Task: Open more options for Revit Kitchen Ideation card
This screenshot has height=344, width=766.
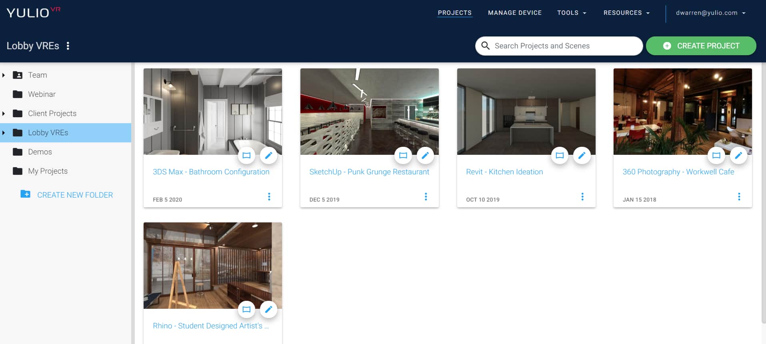Action: 582,196
